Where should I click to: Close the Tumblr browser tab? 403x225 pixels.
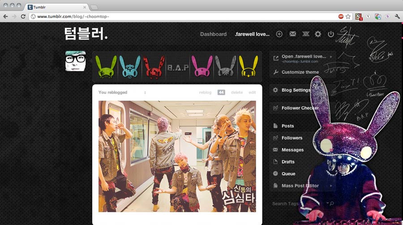(x=84, y=7)
